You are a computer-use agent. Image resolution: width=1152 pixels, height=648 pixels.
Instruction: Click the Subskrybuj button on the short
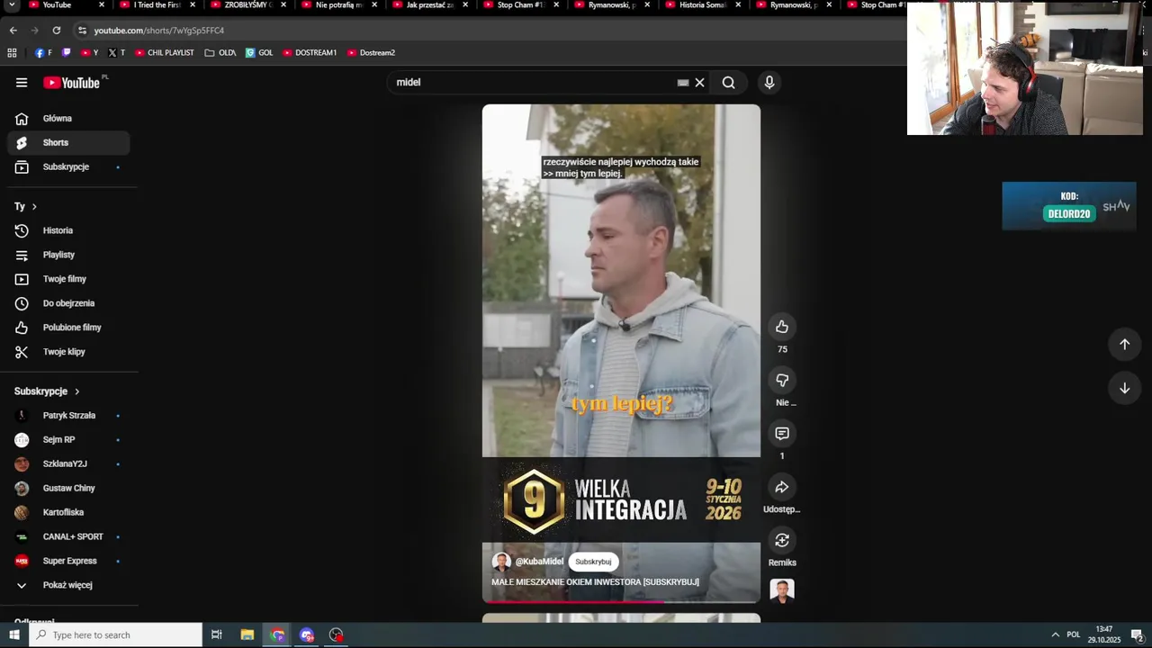click(x=593, y=562)
